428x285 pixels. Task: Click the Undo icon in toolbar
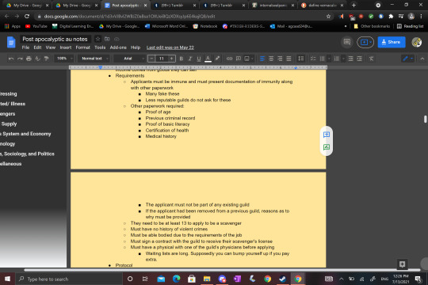[x=11, y=59]
